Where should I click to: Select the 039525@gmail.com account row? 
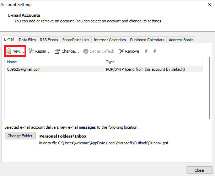tap(105, 69)
